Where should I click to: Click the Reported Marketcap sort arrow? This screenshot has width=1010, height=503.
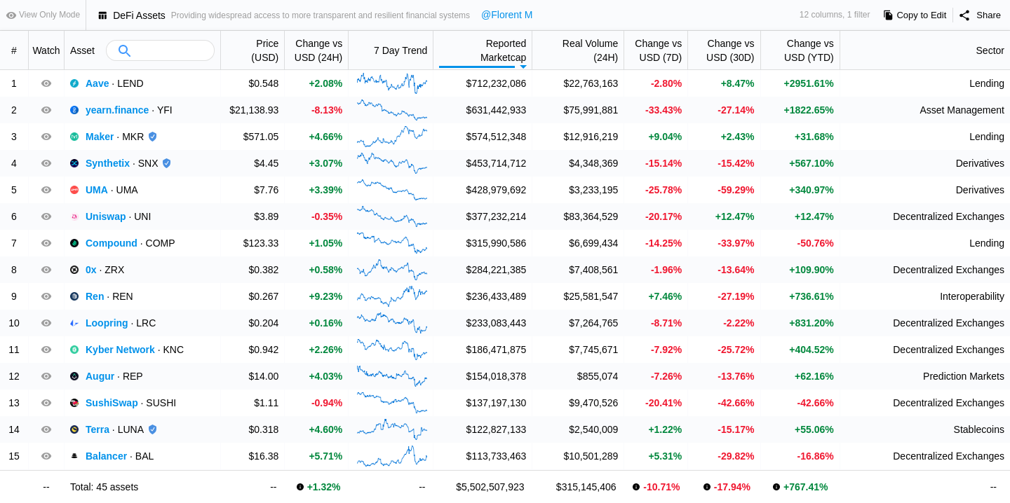coord(523,67)
